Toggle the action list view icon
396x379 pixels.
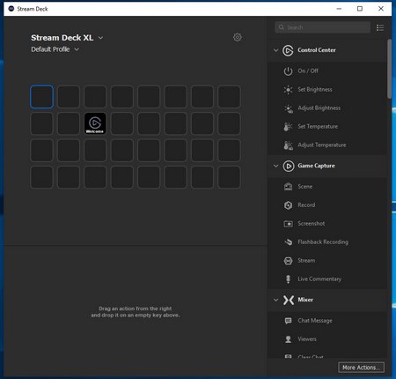coord(380,27)
